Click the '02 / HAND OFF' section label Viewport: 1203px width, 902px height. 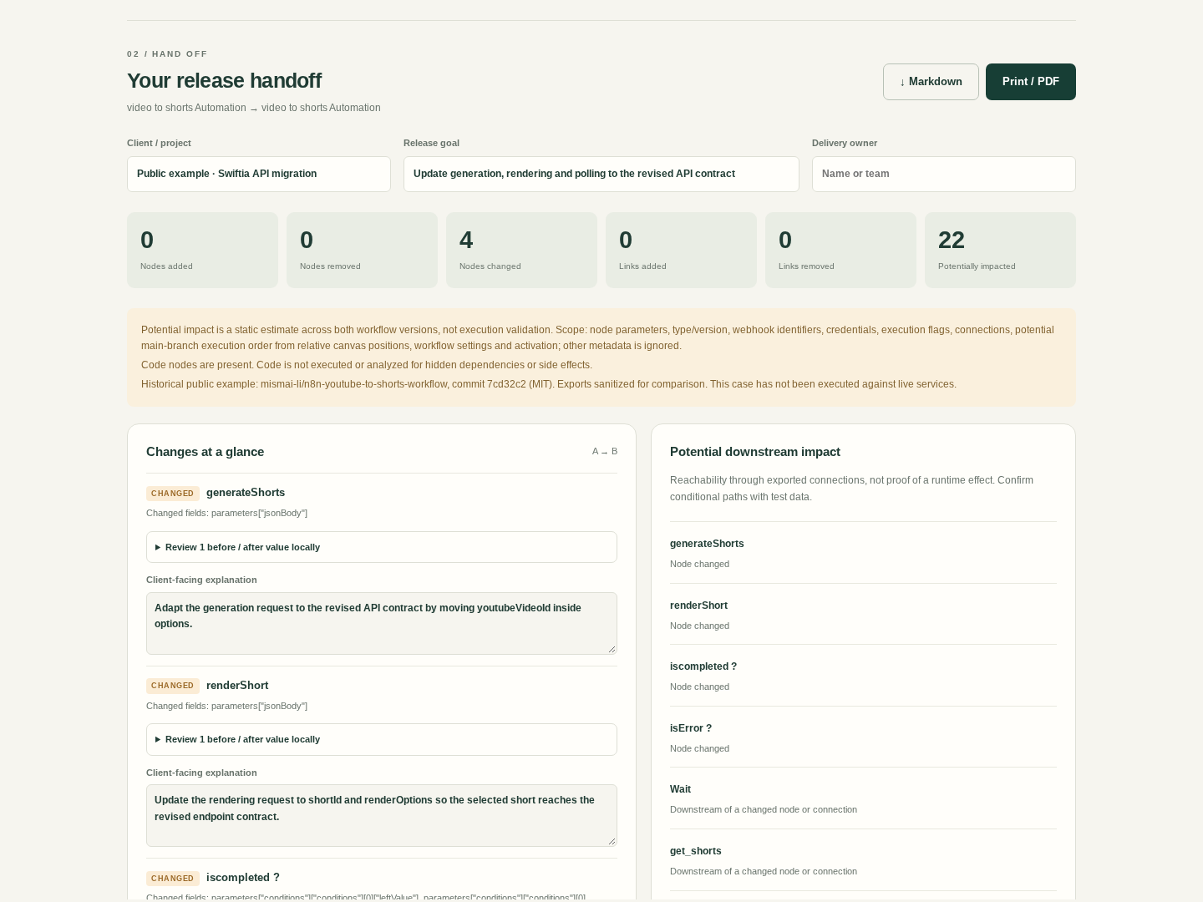(x=167, y=54)
